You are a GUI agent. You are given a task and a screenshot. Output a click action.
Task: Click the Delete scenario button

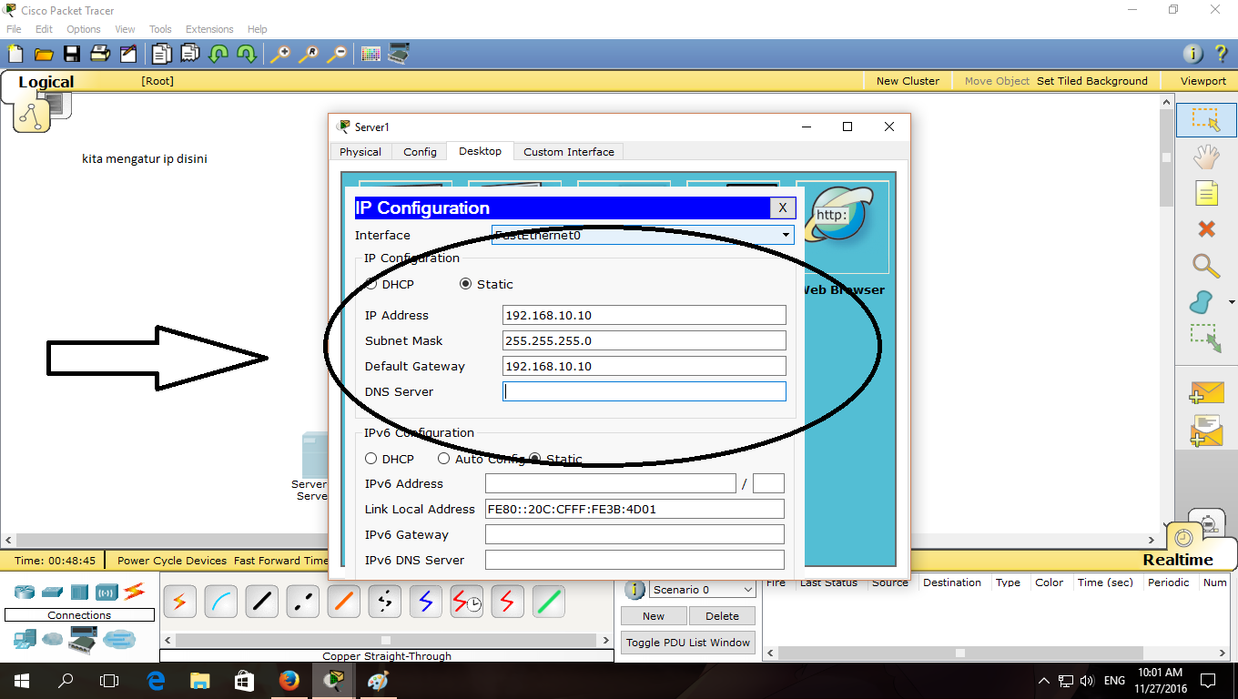722,616
